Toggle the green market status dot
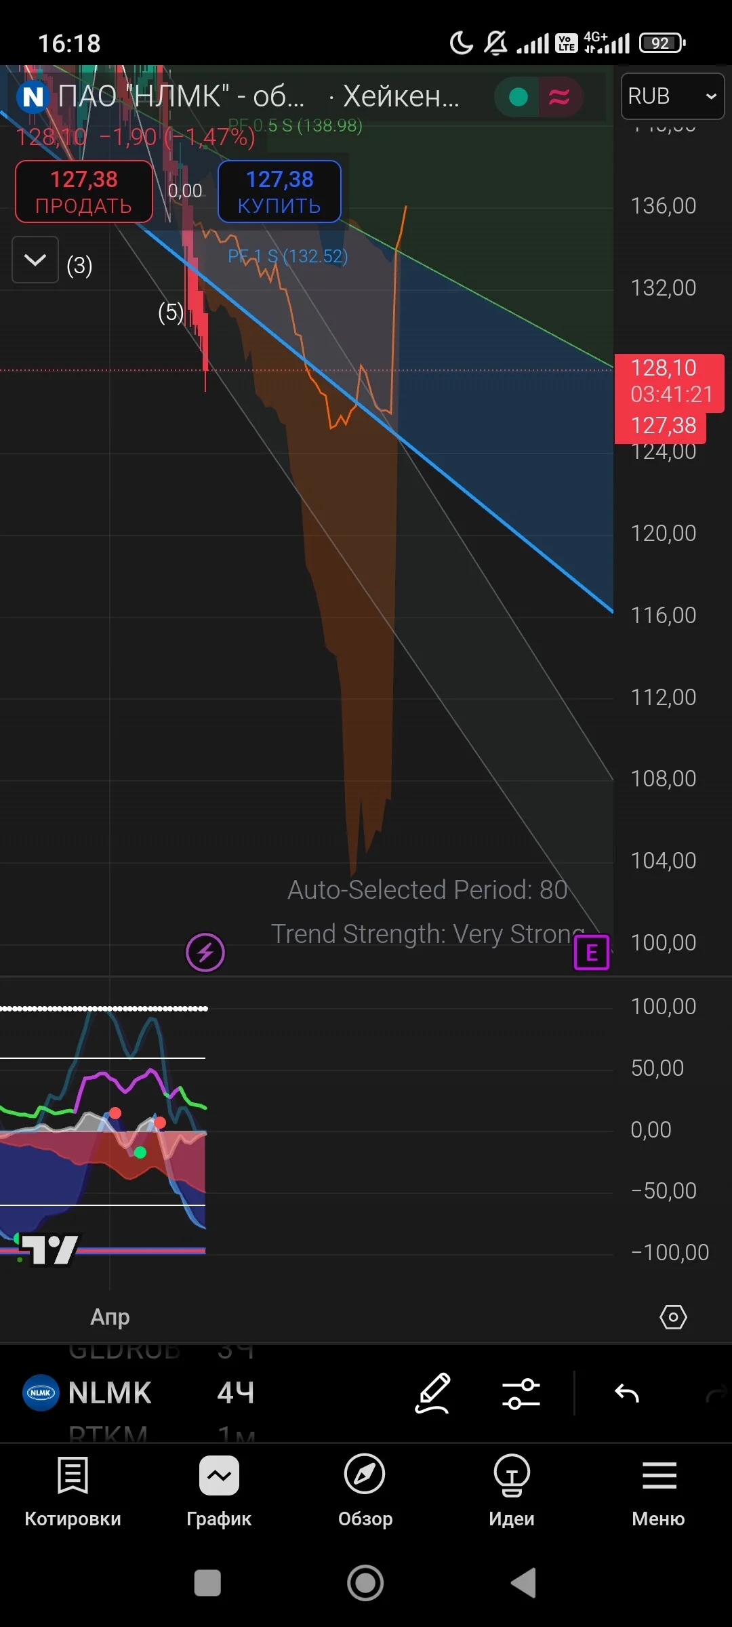This screenshot has width=732, height=1627. [x=518, y=97]
